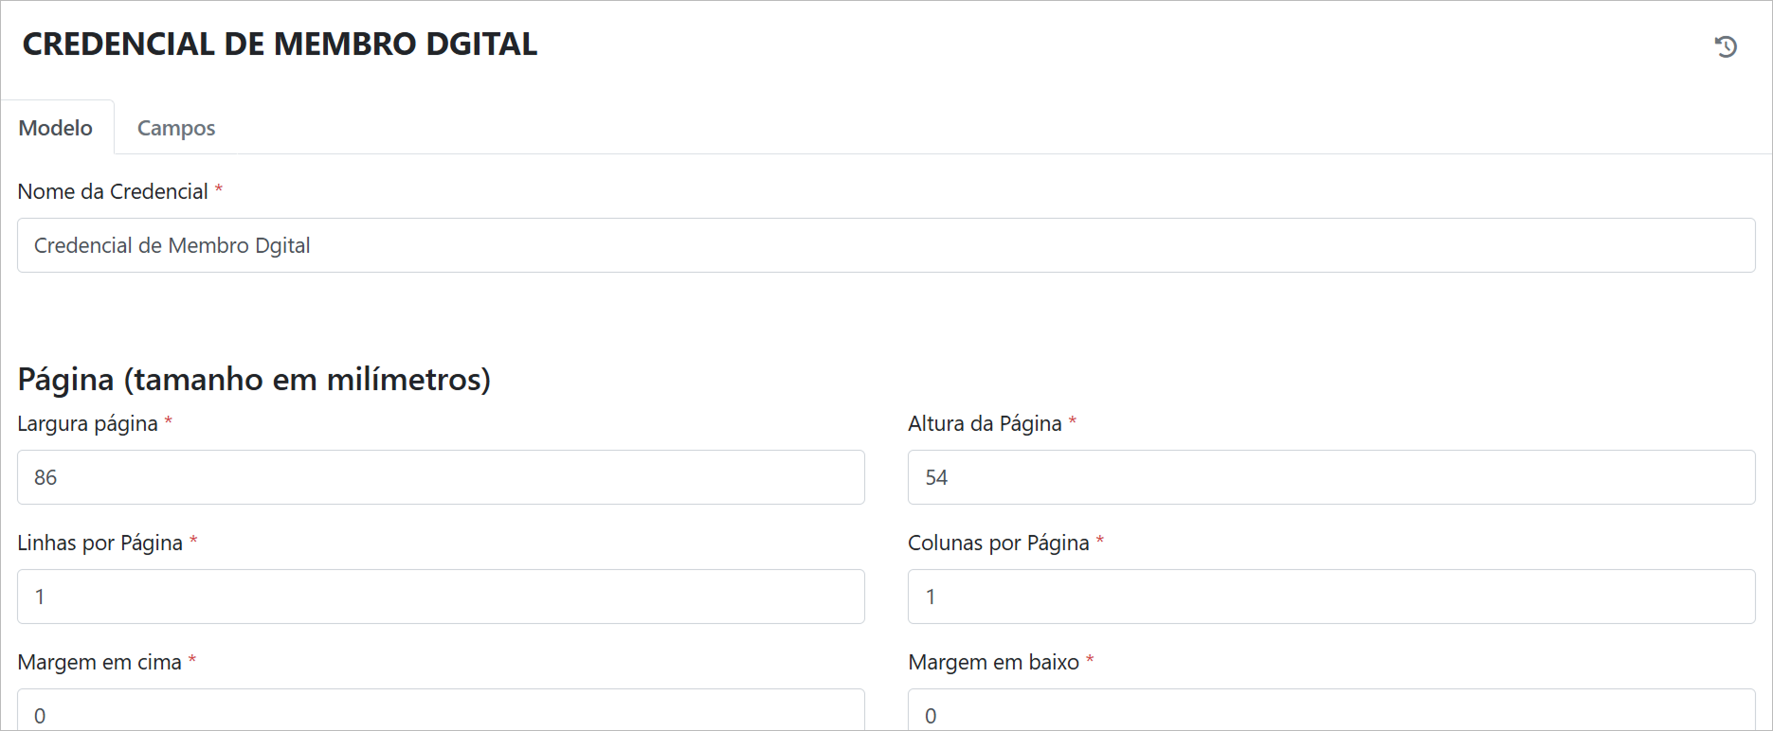
Task: Focus the Margem em cima input field
Action: (441, 712)
